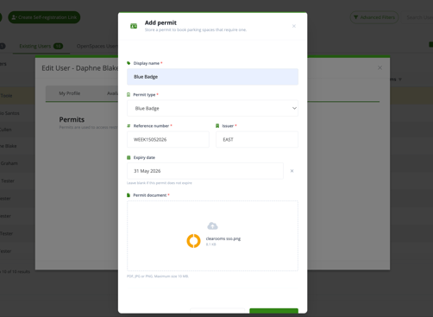Click the permit document drop zone
The image size is (433, 317).
(x=212, y=236)
